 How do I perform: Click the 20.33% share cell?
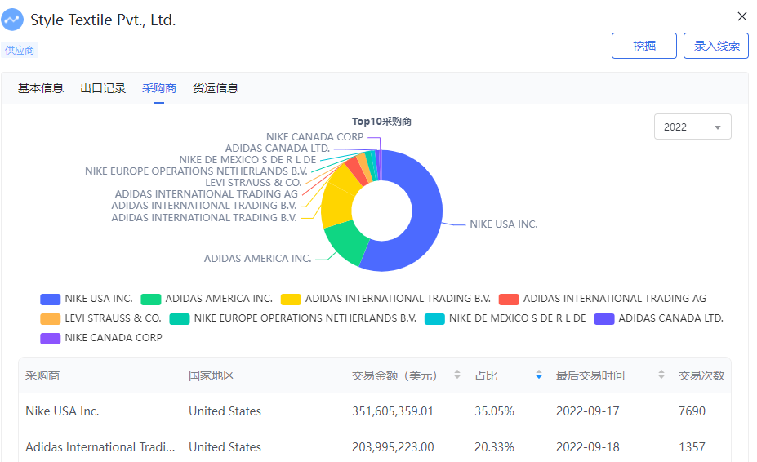tap(494, 447)
